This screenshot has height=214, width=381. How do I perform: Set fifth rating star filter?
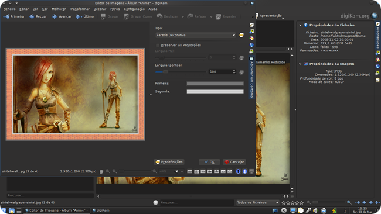(x=301, y=203)
